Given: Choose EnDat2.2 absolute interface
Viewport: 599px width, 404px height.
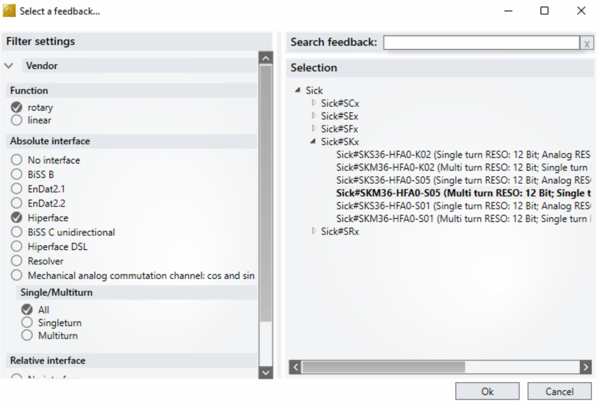Looking at the screenshot, I should (16, 203).
